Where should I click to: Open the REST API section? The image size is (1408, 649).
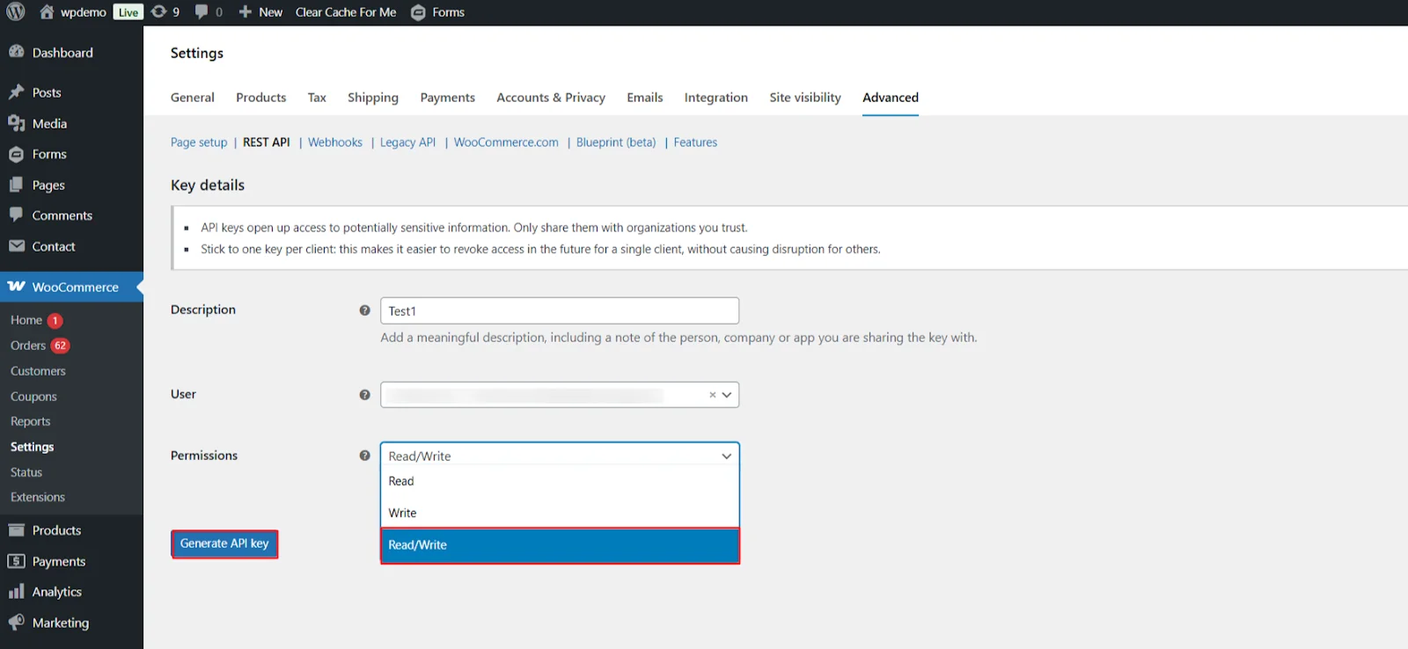tap(267, 142)
